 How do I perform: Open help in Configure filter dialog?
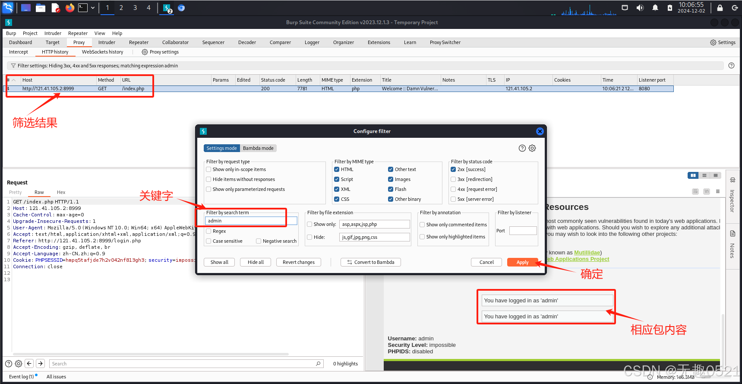coord(522,148)
